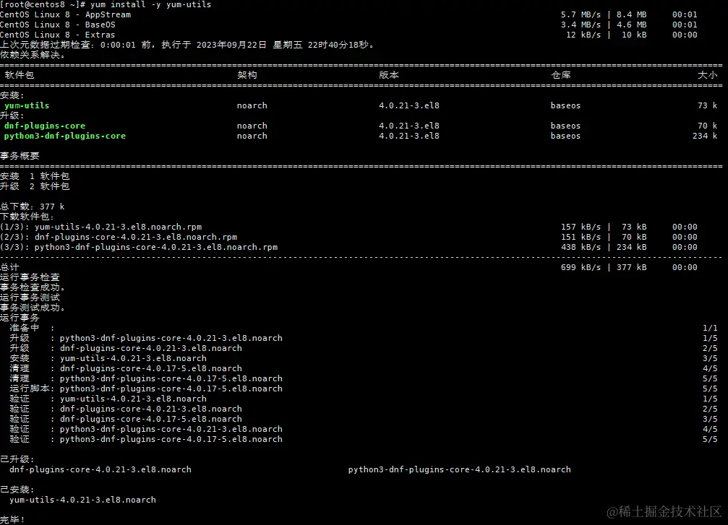
Task: Select the 已升级 section heading
Action: click(14, 459)
